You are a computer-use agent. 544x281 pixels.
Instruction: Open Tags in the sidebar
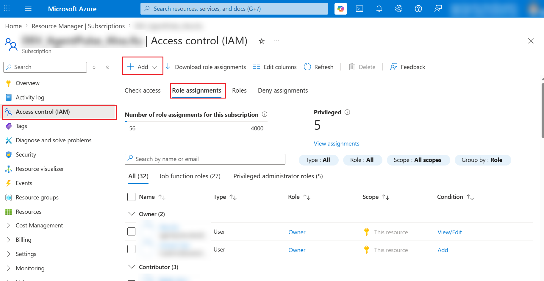tap(21, 126)
